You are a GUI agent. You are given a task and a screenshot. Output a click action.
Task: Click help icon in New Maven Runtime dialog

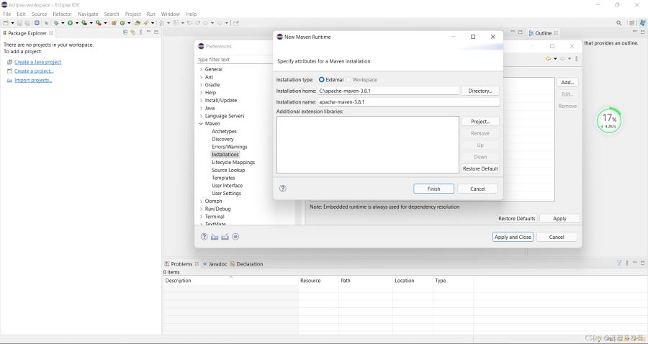(283, 189)
